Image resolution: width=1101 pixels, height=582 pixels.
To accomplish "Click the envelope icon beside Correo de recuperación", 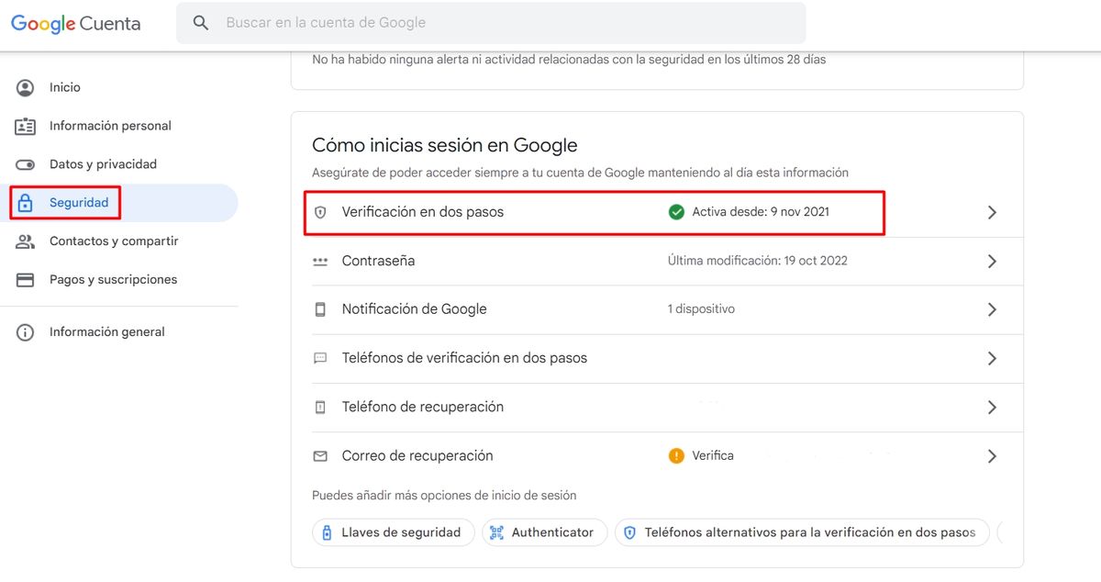I will click(x=320, y=455).
